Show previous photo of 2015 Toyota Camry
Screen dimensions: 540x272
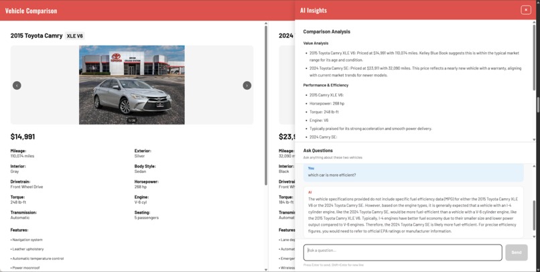(17, 85)
